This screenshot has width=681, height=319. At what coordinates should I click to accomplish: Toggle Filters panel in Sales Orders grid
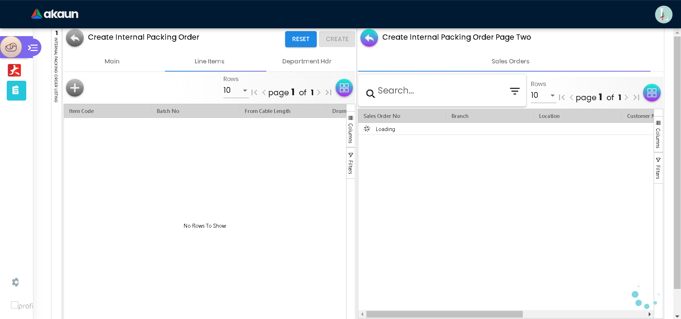(658, 169)
